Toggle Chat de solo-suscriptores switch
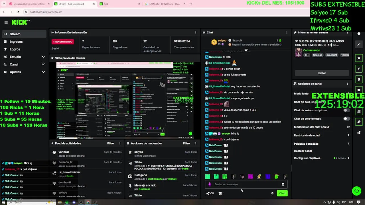This screenshot has height=205, width=365. 346,110
